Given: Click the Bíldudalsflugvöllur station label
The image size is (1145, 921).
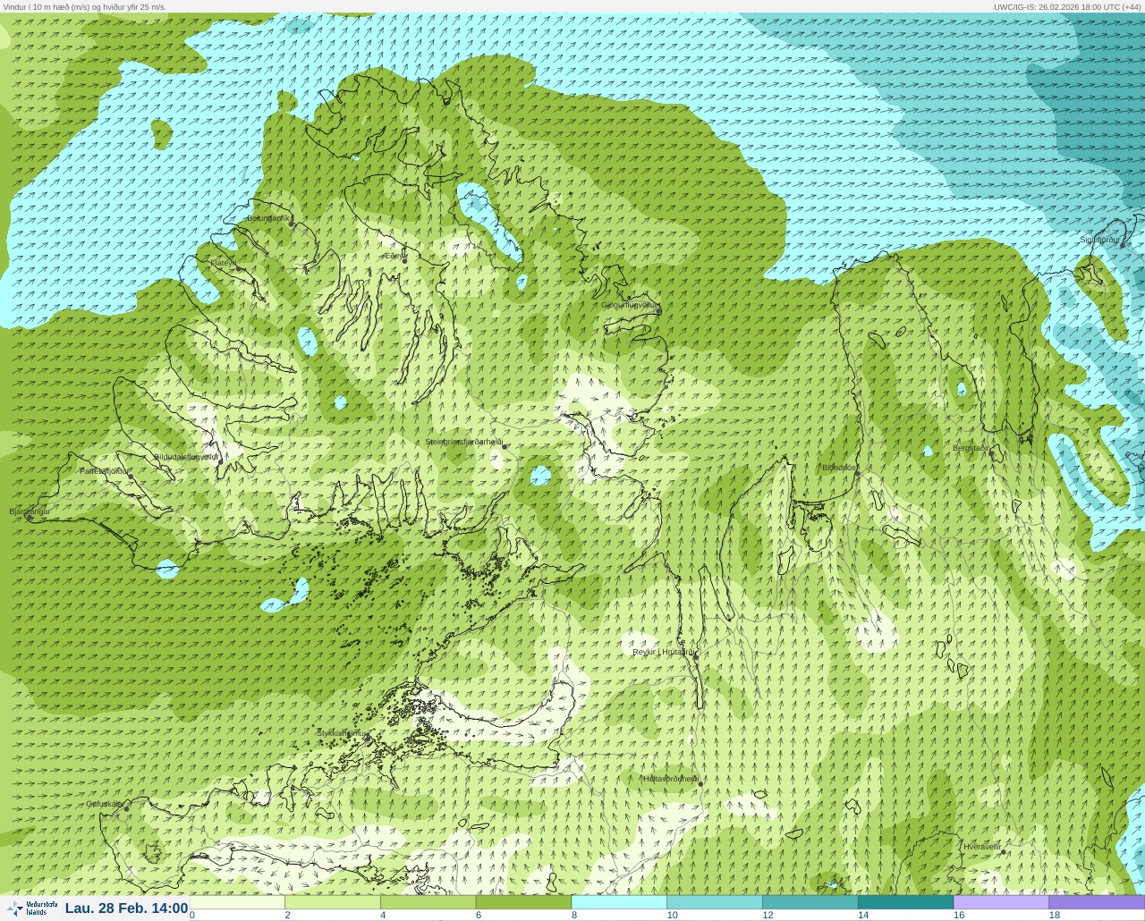Looking at the screenshot, I should (x=185, y=457).
